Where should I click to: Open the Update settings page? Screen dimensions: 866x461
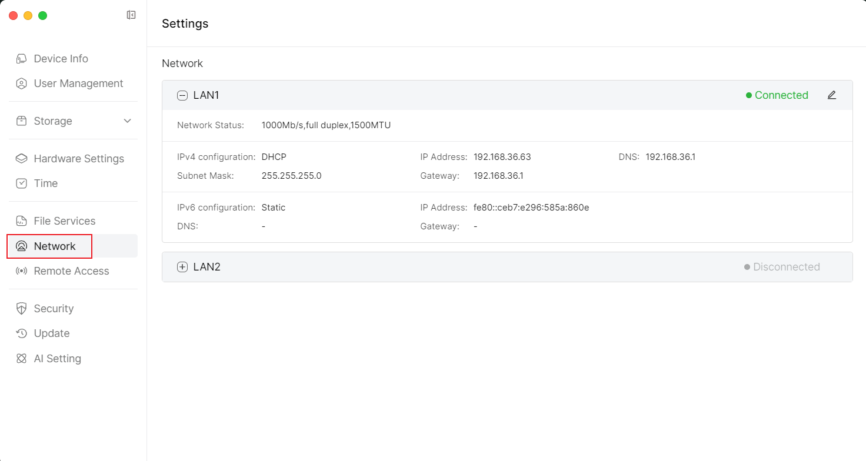52,333
